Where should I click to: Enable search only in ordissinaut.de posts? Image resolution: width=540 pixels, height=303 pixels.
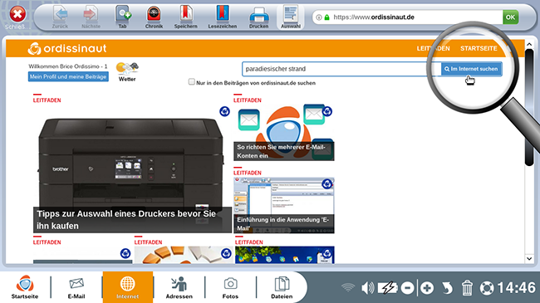(x=191, y=82)
